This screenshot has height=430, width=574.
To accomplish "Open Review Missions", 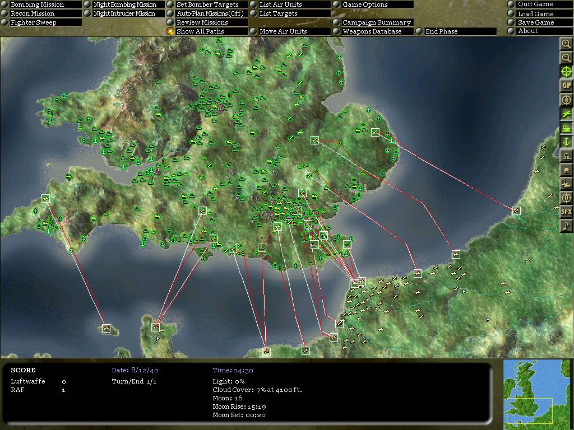I will pyautogui.click(x=207, y=22).
